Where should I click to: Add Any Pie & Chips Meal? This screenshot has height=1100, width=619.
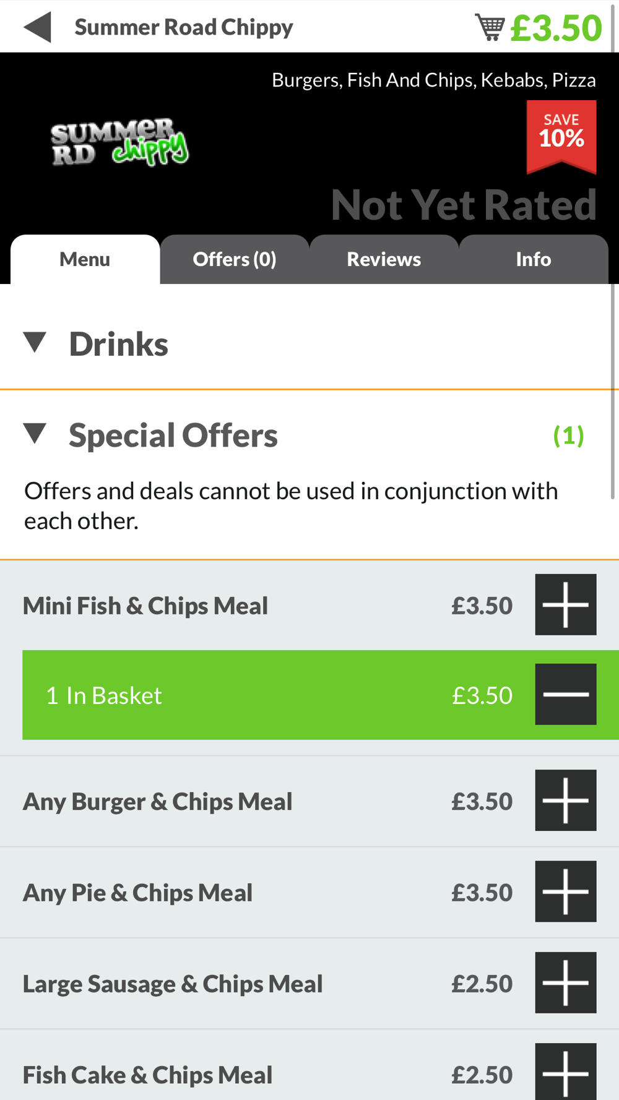[x=566, y=892]
